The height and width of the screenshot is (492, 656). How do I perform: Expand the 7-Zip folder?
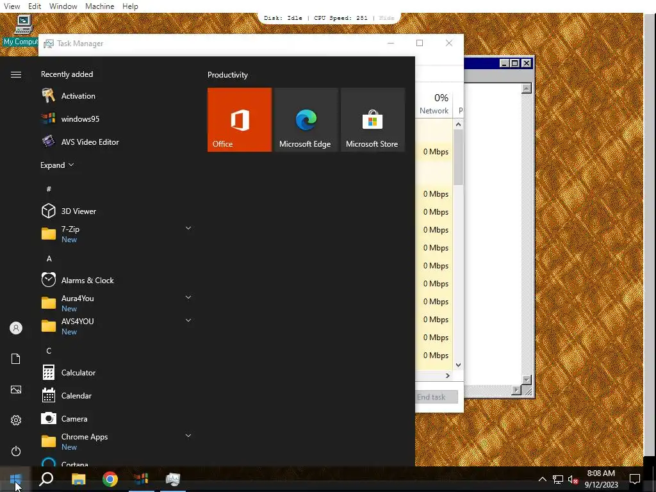click(188, 229)
